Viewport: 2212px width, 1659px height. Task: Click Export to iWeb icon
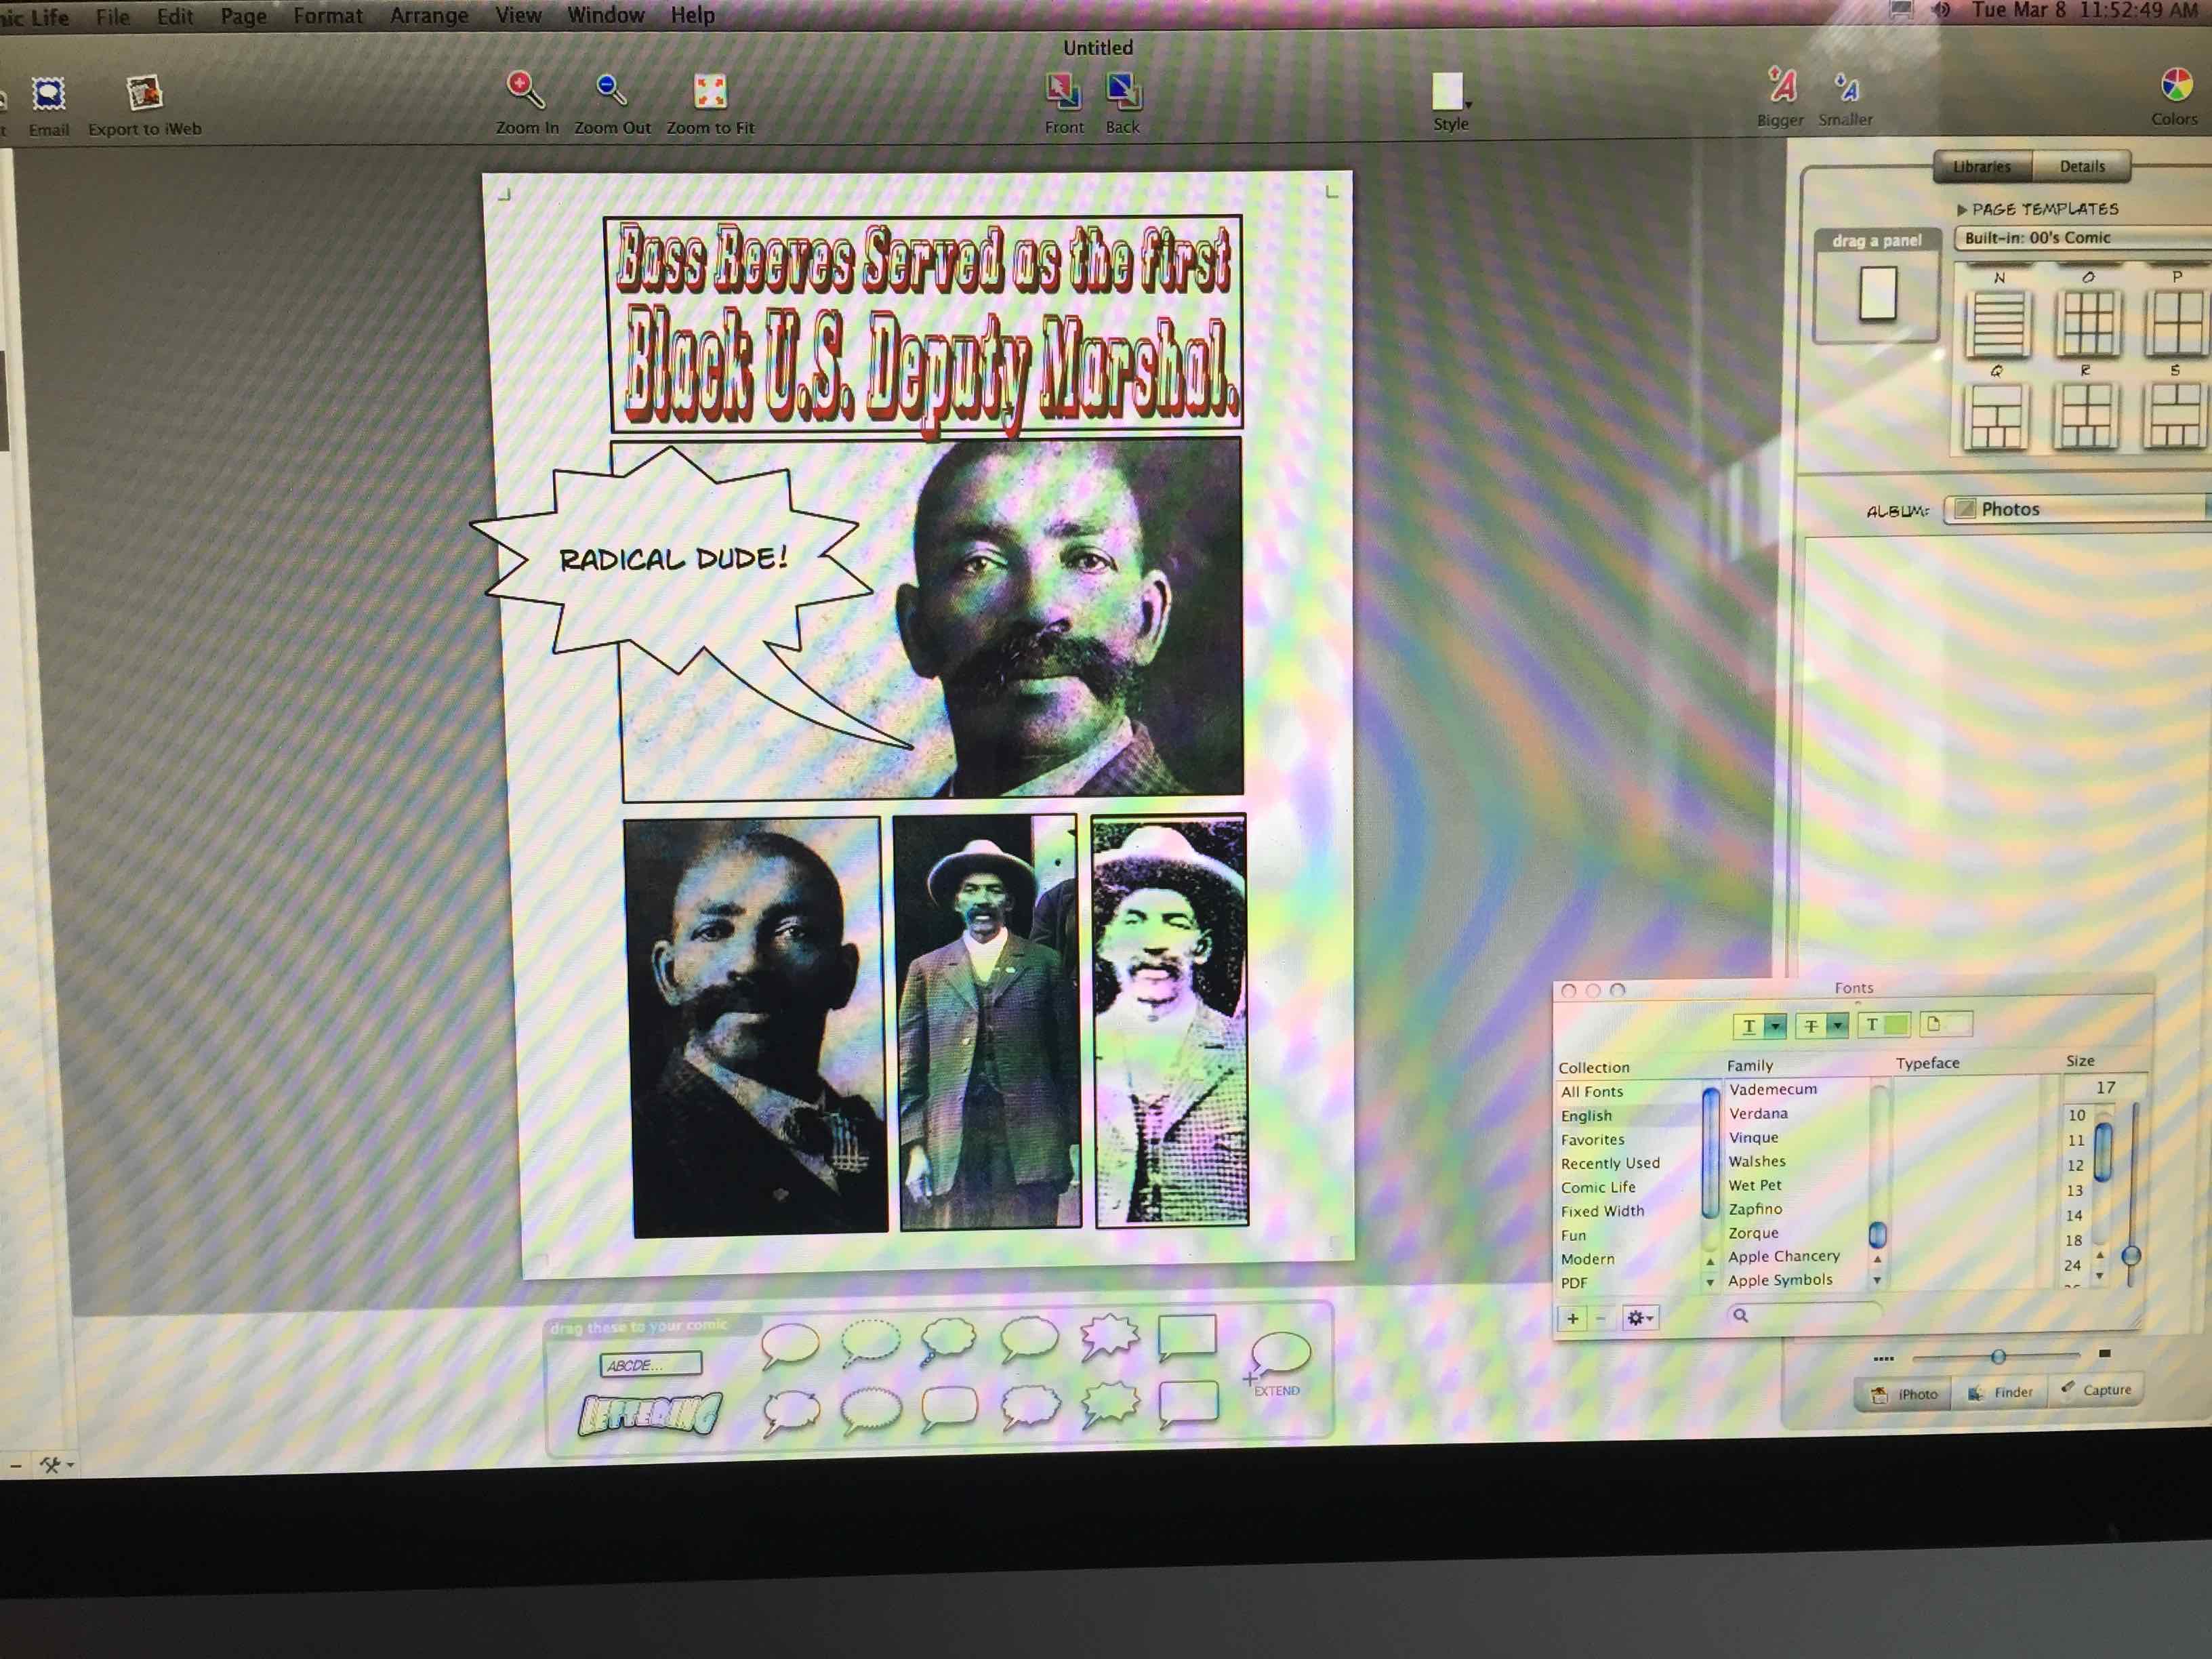144,93
